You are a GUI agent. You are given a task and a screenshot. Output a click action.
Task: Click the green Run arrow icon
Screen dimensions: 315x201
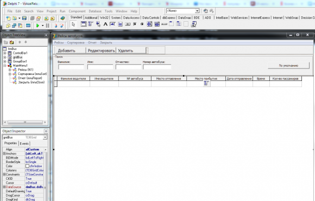37,26
